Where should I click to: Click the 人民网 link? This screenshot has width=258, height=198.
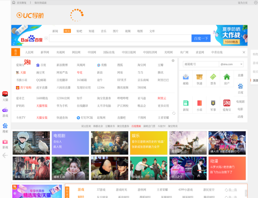coord(29,52)
